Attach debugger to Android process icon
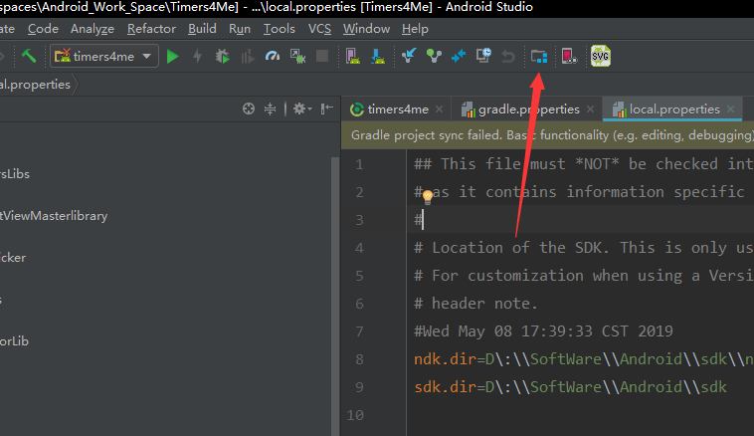754x436 pixels. point(297,57)
